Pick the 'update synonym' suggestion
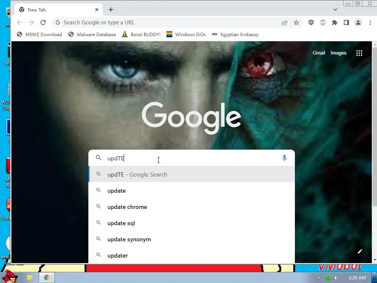This screenshot has height=283, width=377. [x=191, y=239]
